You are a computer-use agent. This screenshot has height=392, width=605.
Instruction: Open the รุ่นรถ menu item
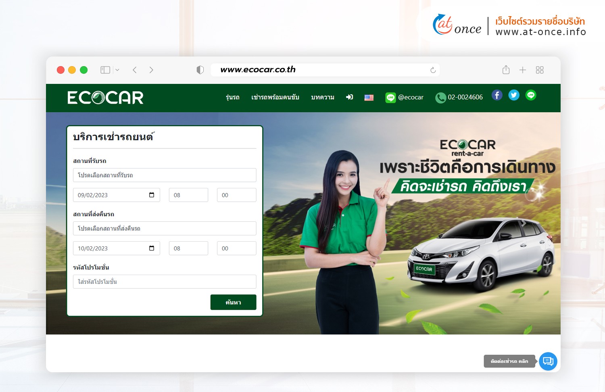233,97
